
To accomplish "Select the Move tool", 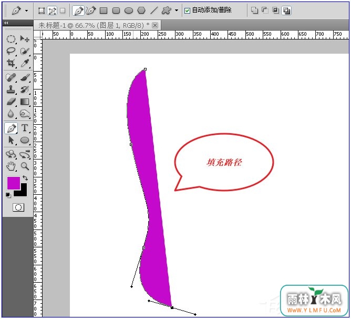I will 25,39.
